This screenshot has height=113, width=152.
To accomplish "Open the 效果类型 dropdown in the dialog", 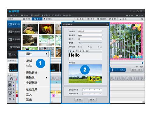I will click(x=101, y=31).
